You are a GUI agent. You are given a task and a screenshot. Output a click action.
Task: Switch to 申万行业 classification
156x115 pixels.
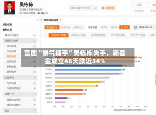(x=66, y=27)
